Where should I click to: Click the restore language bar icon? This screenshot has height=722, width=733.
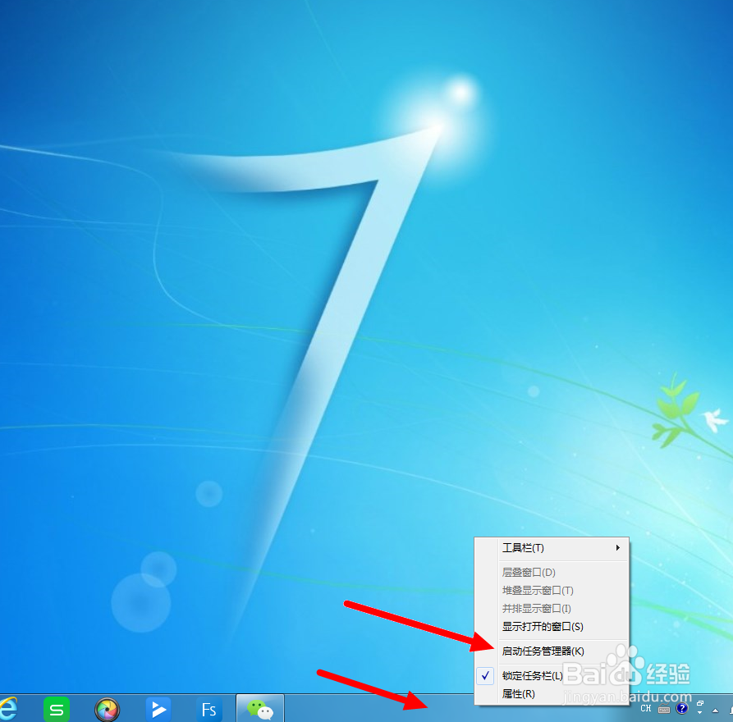tap(700, 703)
